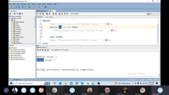Screen dimensions: 169x95
Task: Save Script Output with the disk icon
Action: tap(43, 50)
